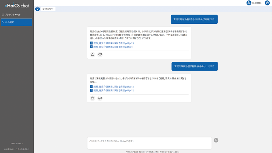Screen dimensions: 272x153
Task: Click the category filter funnel icon
Action: (x=37, y=9)
